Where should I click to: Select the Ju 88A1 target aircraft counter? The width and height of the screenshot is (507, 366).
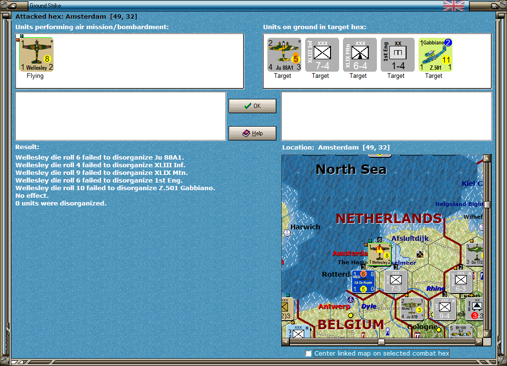click(284, 54)
